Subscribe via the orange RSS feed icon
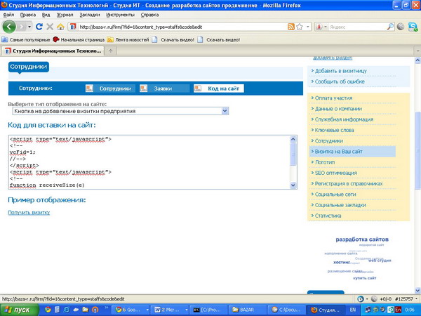The height and width of the screenshot is (316, 421). coord(291,27)
